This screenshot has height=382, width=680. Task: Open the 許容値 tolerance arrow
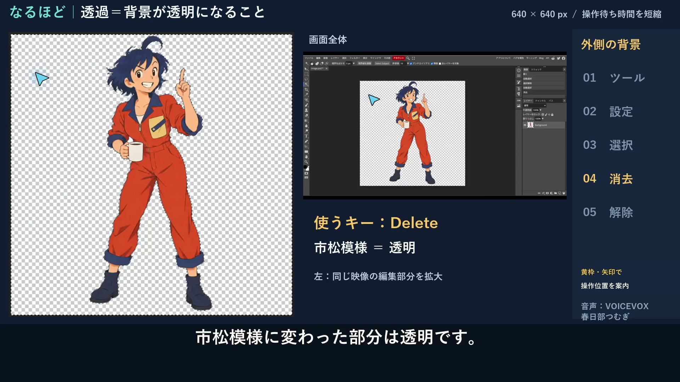click(x=408, y=63)
